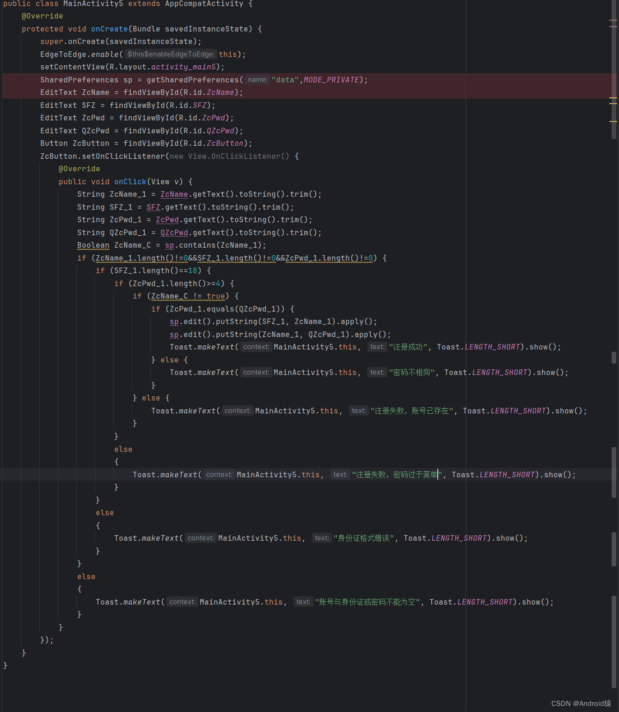The height and width of the screenshot is (712, 619).
Task: Click the name: parameter hint before "data"
Action: [x=257, y=79]
